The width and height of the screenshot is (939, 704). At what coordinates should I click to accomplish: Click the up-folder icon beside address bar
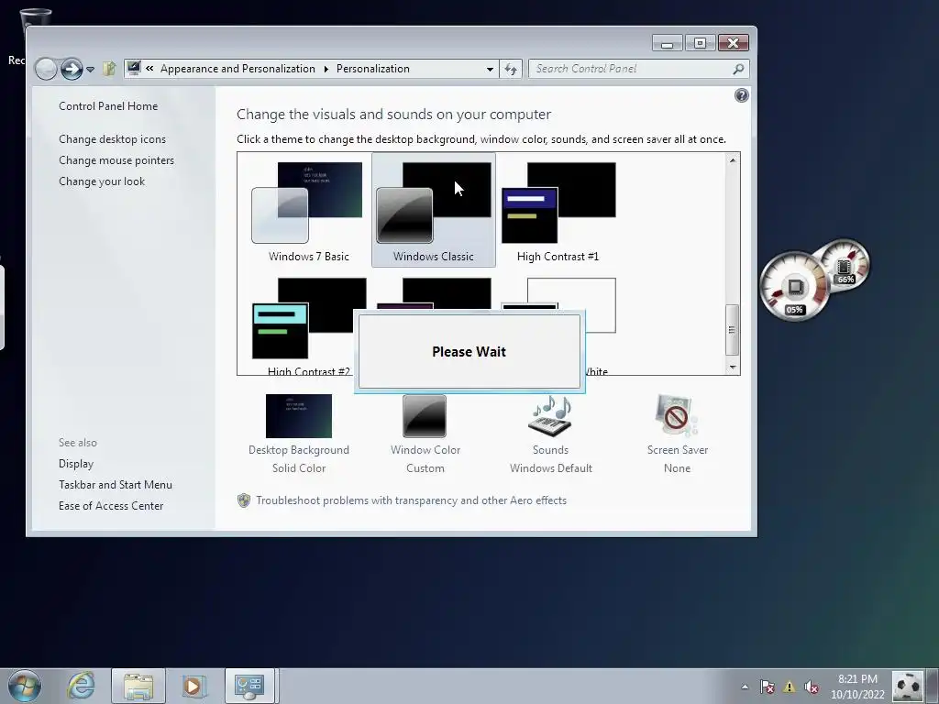click(x=109, y=69)
